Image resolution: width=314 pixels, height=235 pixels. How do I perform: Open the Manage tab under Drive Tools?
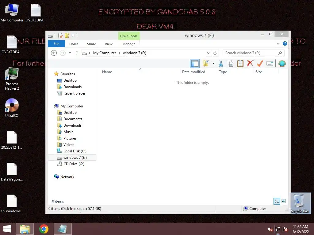click(x=129, y=44)
